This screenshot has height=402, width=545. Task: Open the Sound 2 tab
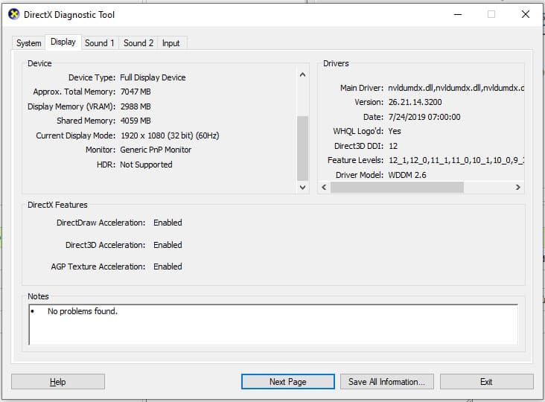coord(138,43)
